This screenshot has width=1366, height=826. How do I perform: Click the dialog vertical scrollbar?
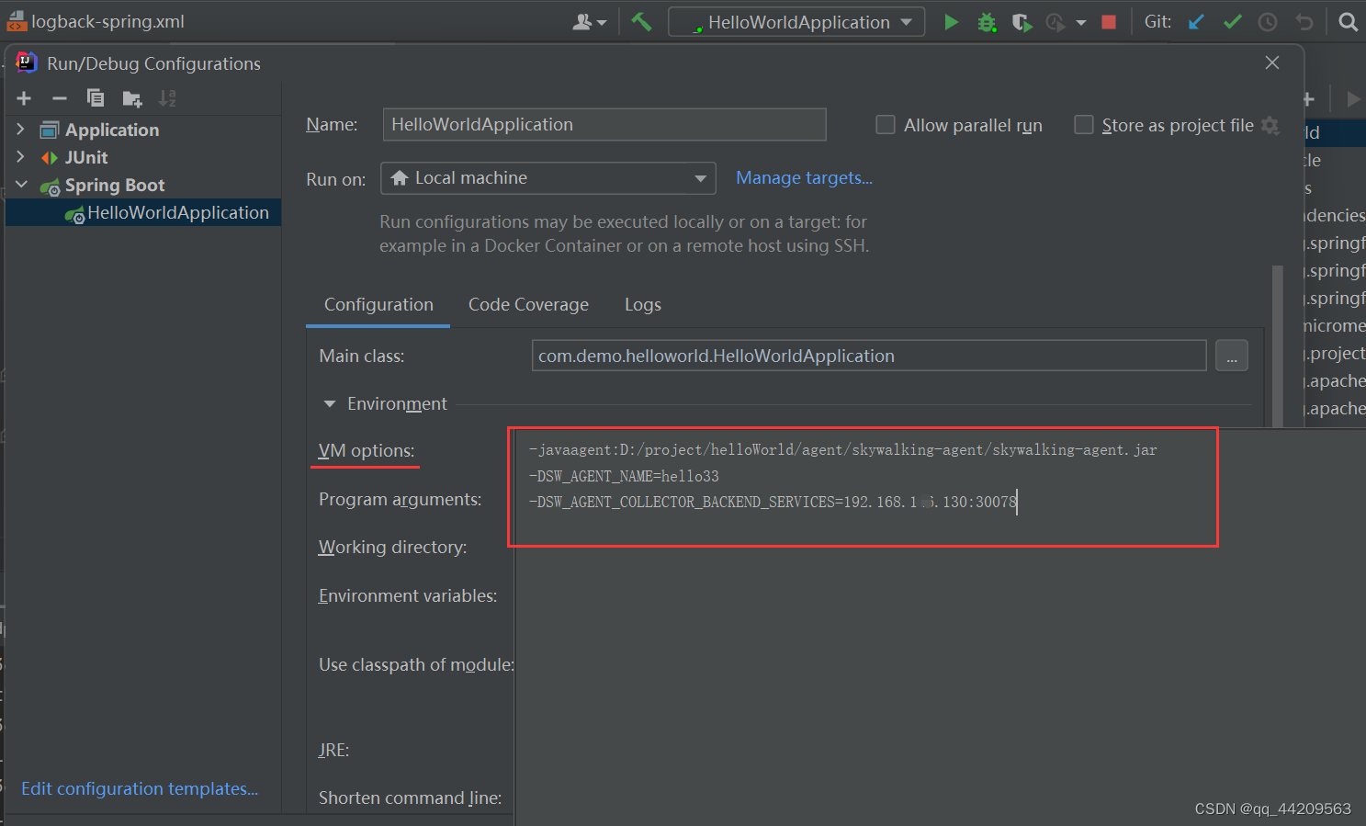point(1277,345)
